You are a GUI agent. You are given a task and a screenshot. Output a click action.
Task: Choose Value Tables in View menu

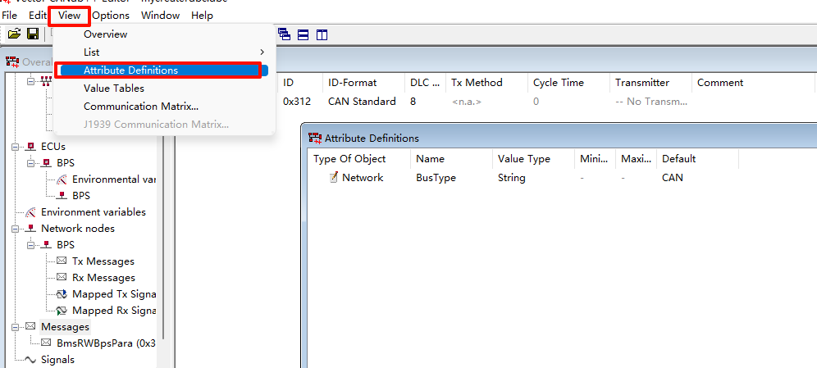tap(164, 89)
